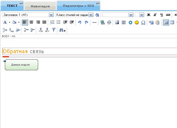Insert a smiley emoticon
The width and height of the screenshot is (177, 128).
coord(137,23)
